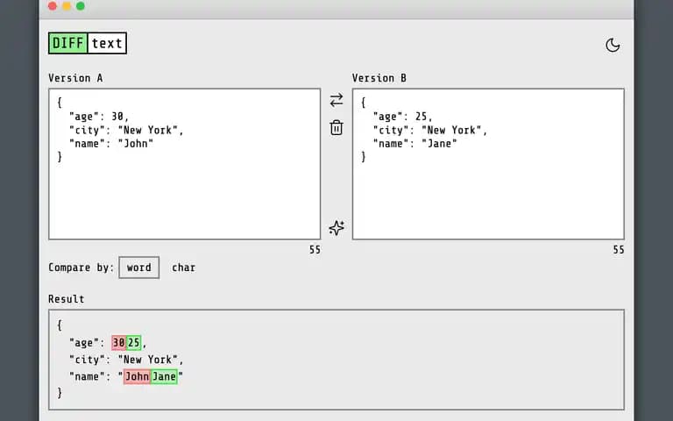Click Version A character count 55
The width and height of the screenshot is (673, 421).
[x=315, y=250]
